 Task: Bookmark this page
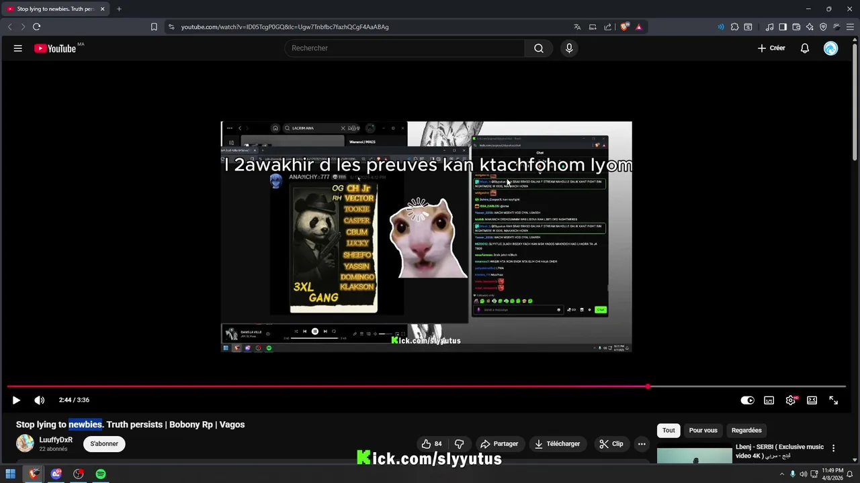[154, 27]
